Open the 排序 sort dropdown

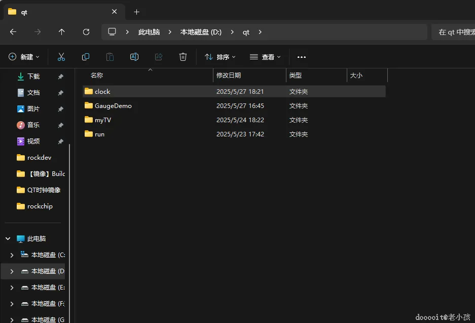[220, 57]
